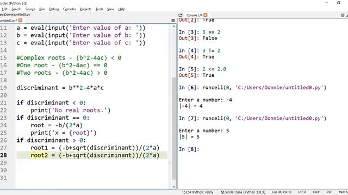Click 'LSP Python: ready' status text
Viewport: 348px width, 195px height.
(x=200, y=192)
